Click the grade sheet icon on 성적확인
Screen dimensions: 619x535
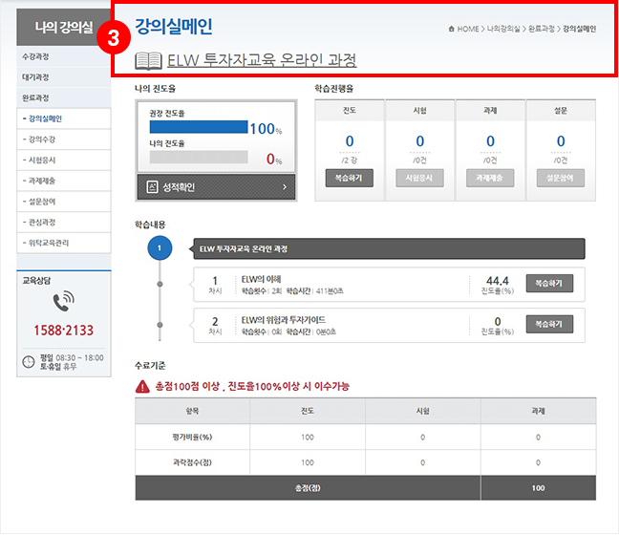point(153,186)
